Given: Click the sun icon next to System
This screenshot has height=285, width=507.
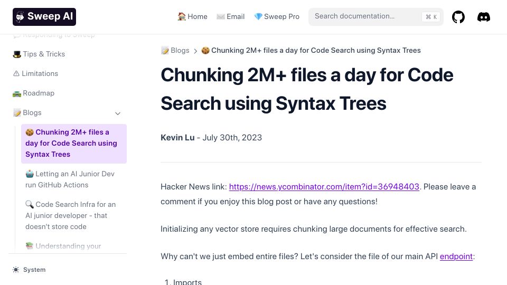Looking at the screenshot, I should pyautogui.click(x=16, y=270).
